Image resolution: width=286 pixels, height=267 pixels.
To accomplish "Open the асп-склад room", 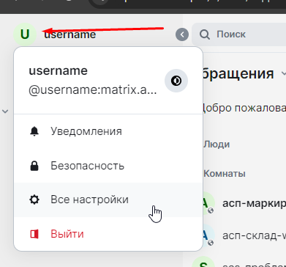I will [x=244, y=235].
